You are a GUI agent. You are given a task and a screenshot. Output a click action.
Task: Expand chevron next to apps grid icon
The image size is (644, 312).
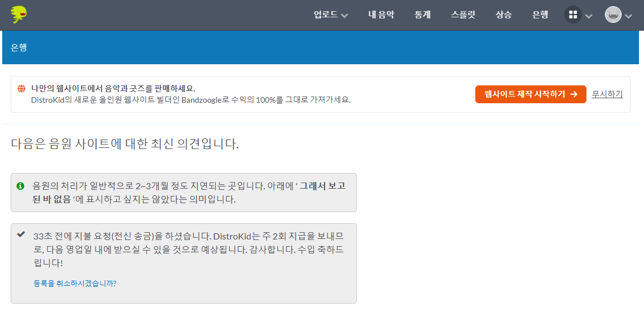pos(589,16)
